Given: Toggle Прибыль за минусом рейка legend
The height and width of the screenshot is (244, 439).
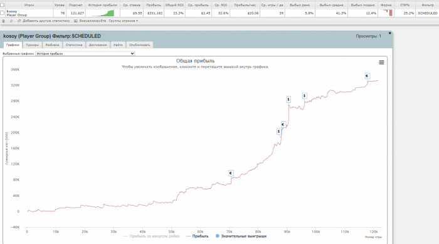Looking at the screenshot, I should (x=152, y=236).
